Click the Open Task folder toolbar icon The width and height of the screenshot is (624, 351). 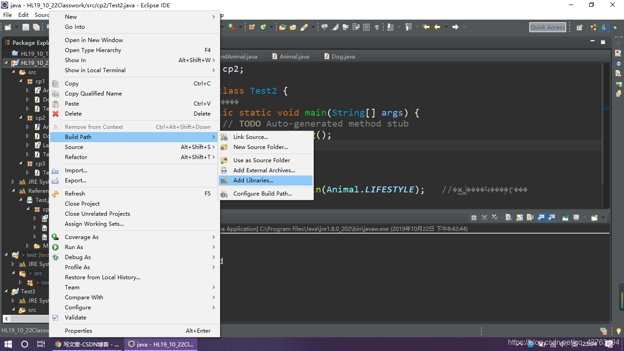293,27
